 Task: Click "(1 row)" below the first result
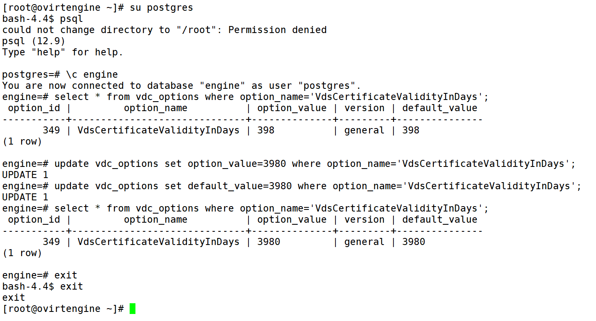tap(22, 141)
